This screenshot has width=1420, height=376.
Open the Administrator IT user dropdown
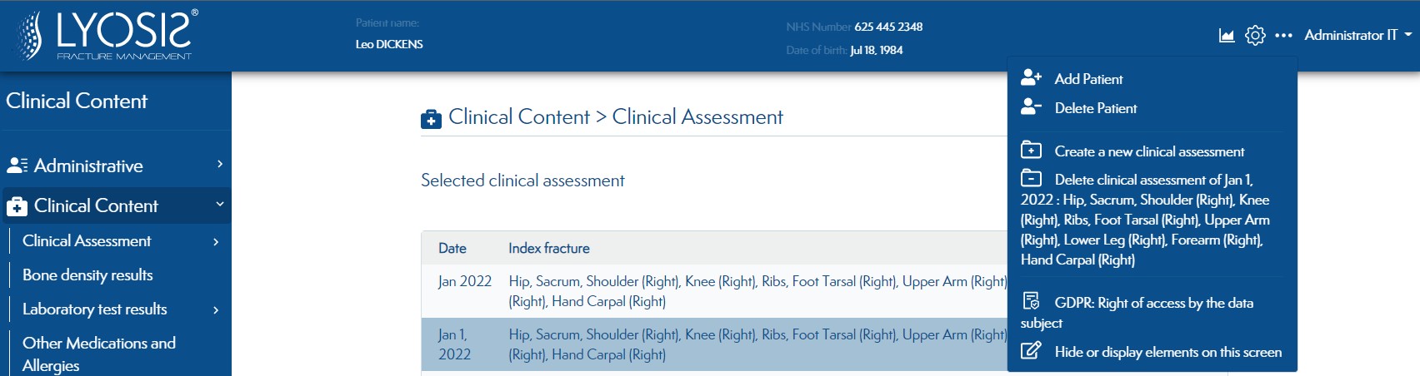click(1357, 35)
